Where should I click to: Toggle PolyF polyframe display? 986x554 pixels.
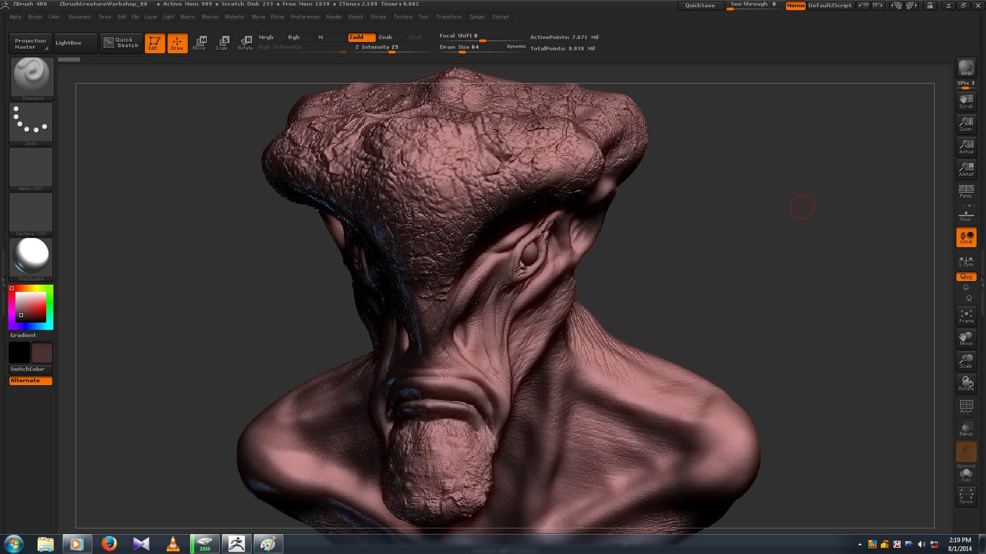pyautogui.click(x=966, y=406)
